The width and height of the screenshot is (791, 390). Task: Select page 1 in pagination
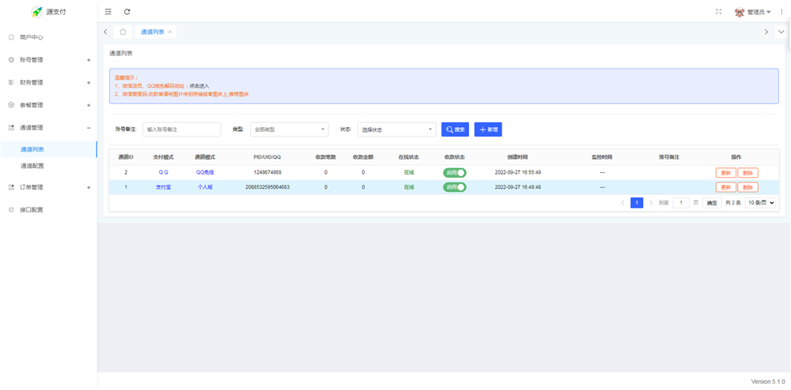[637, 203]
